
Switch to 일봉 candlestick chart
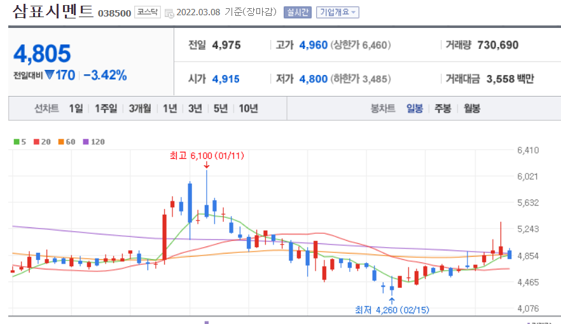(x=415, y=109)
